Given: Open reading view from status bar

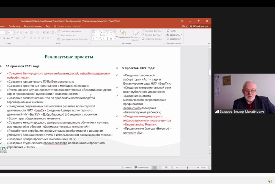Looking at the screenshot, I should [166, 167].
